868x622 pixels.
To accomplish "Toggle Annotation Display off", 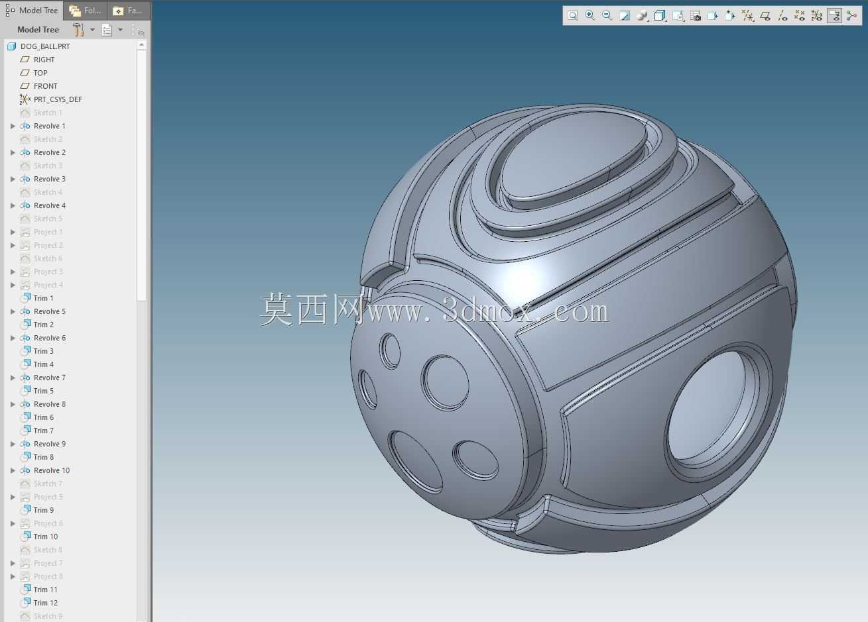I will [x=834, y=15].
